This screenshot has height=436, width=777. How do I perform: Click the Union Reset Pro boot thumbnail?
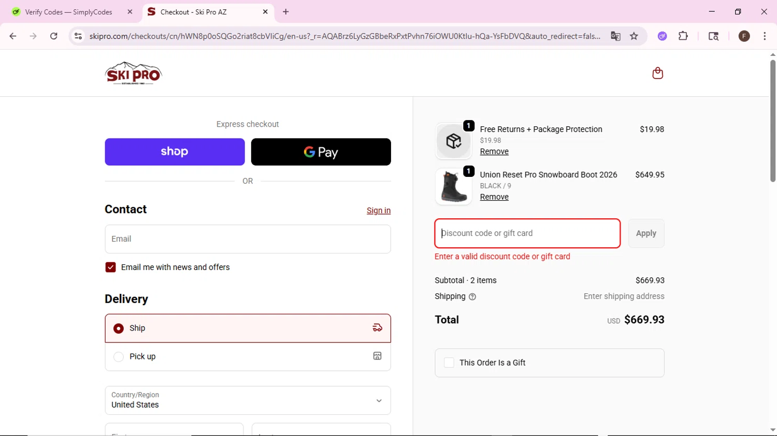(454, 187)
